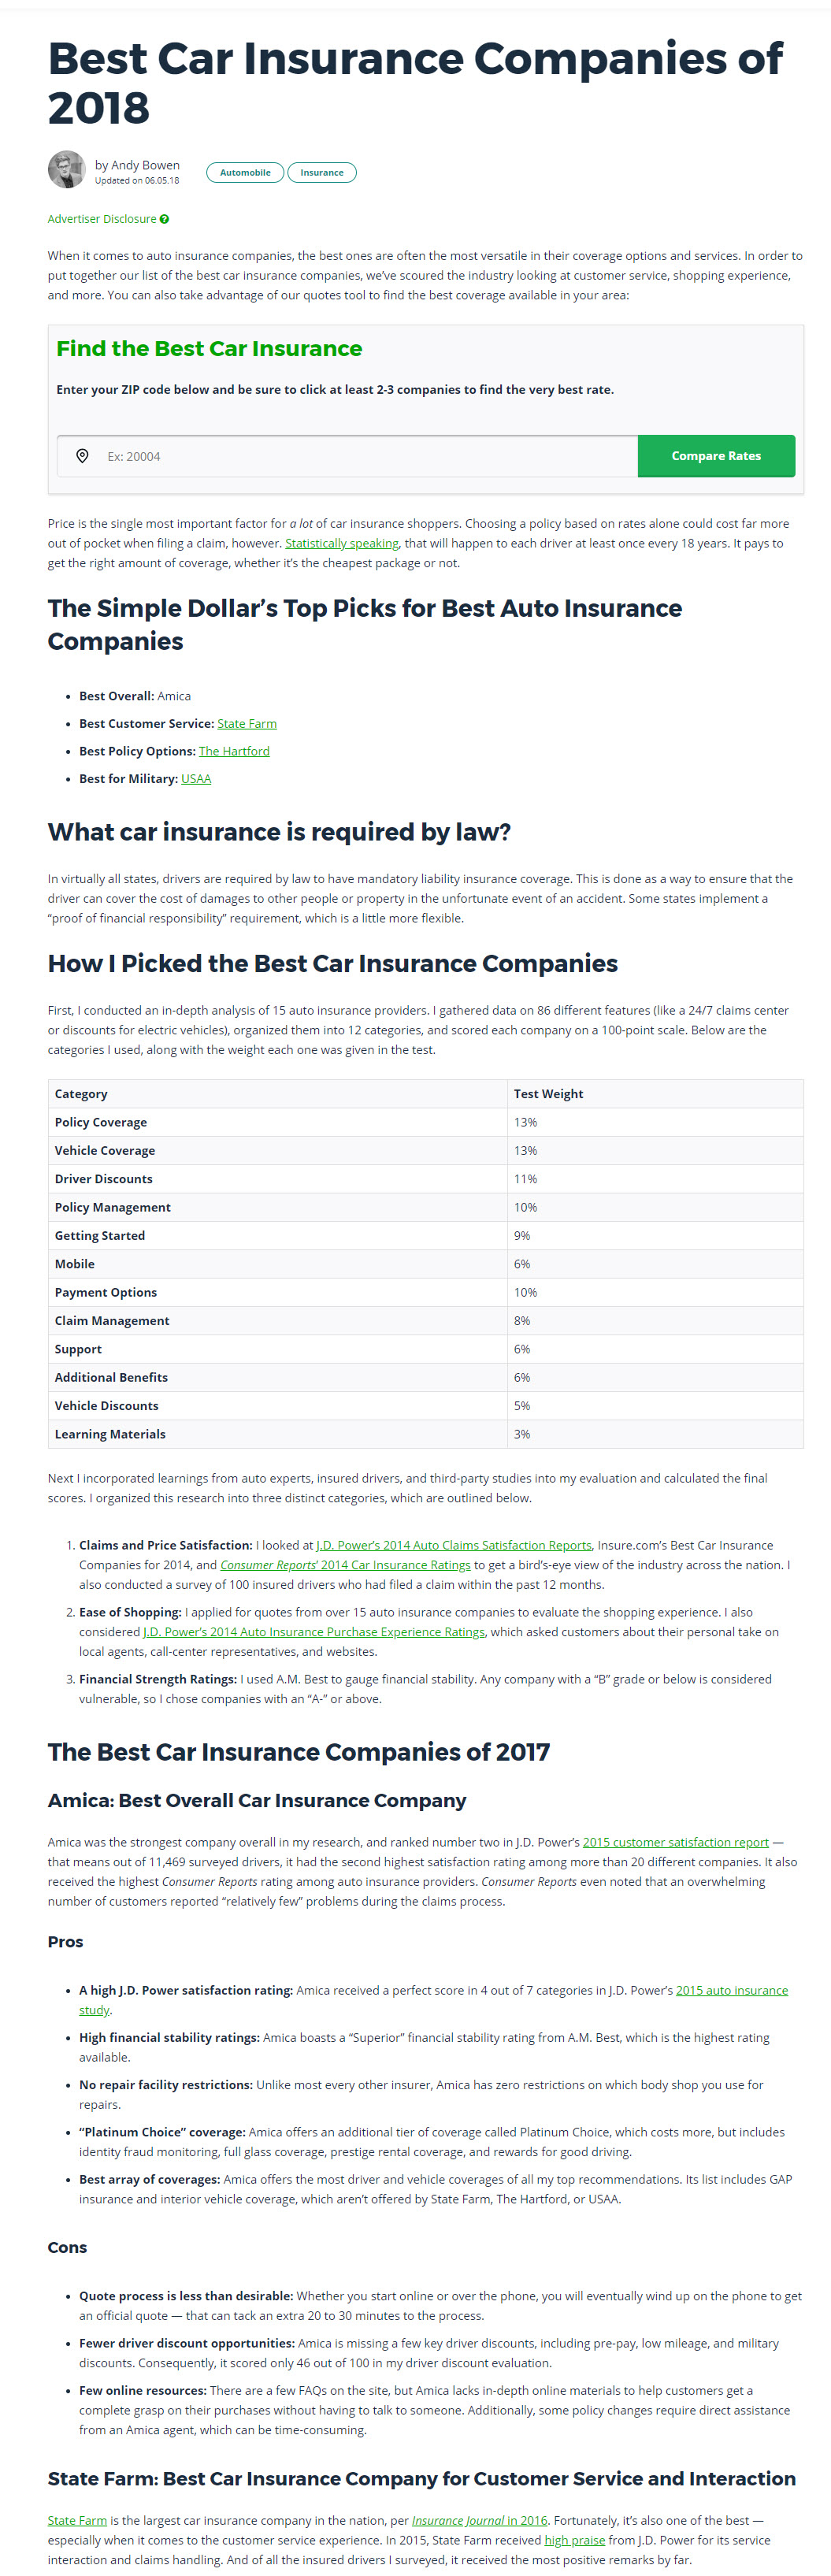The height and width of the screenshot is (2576, 831).
Task: Follow the State Farm link under top picks
Action: coord(247,724)
